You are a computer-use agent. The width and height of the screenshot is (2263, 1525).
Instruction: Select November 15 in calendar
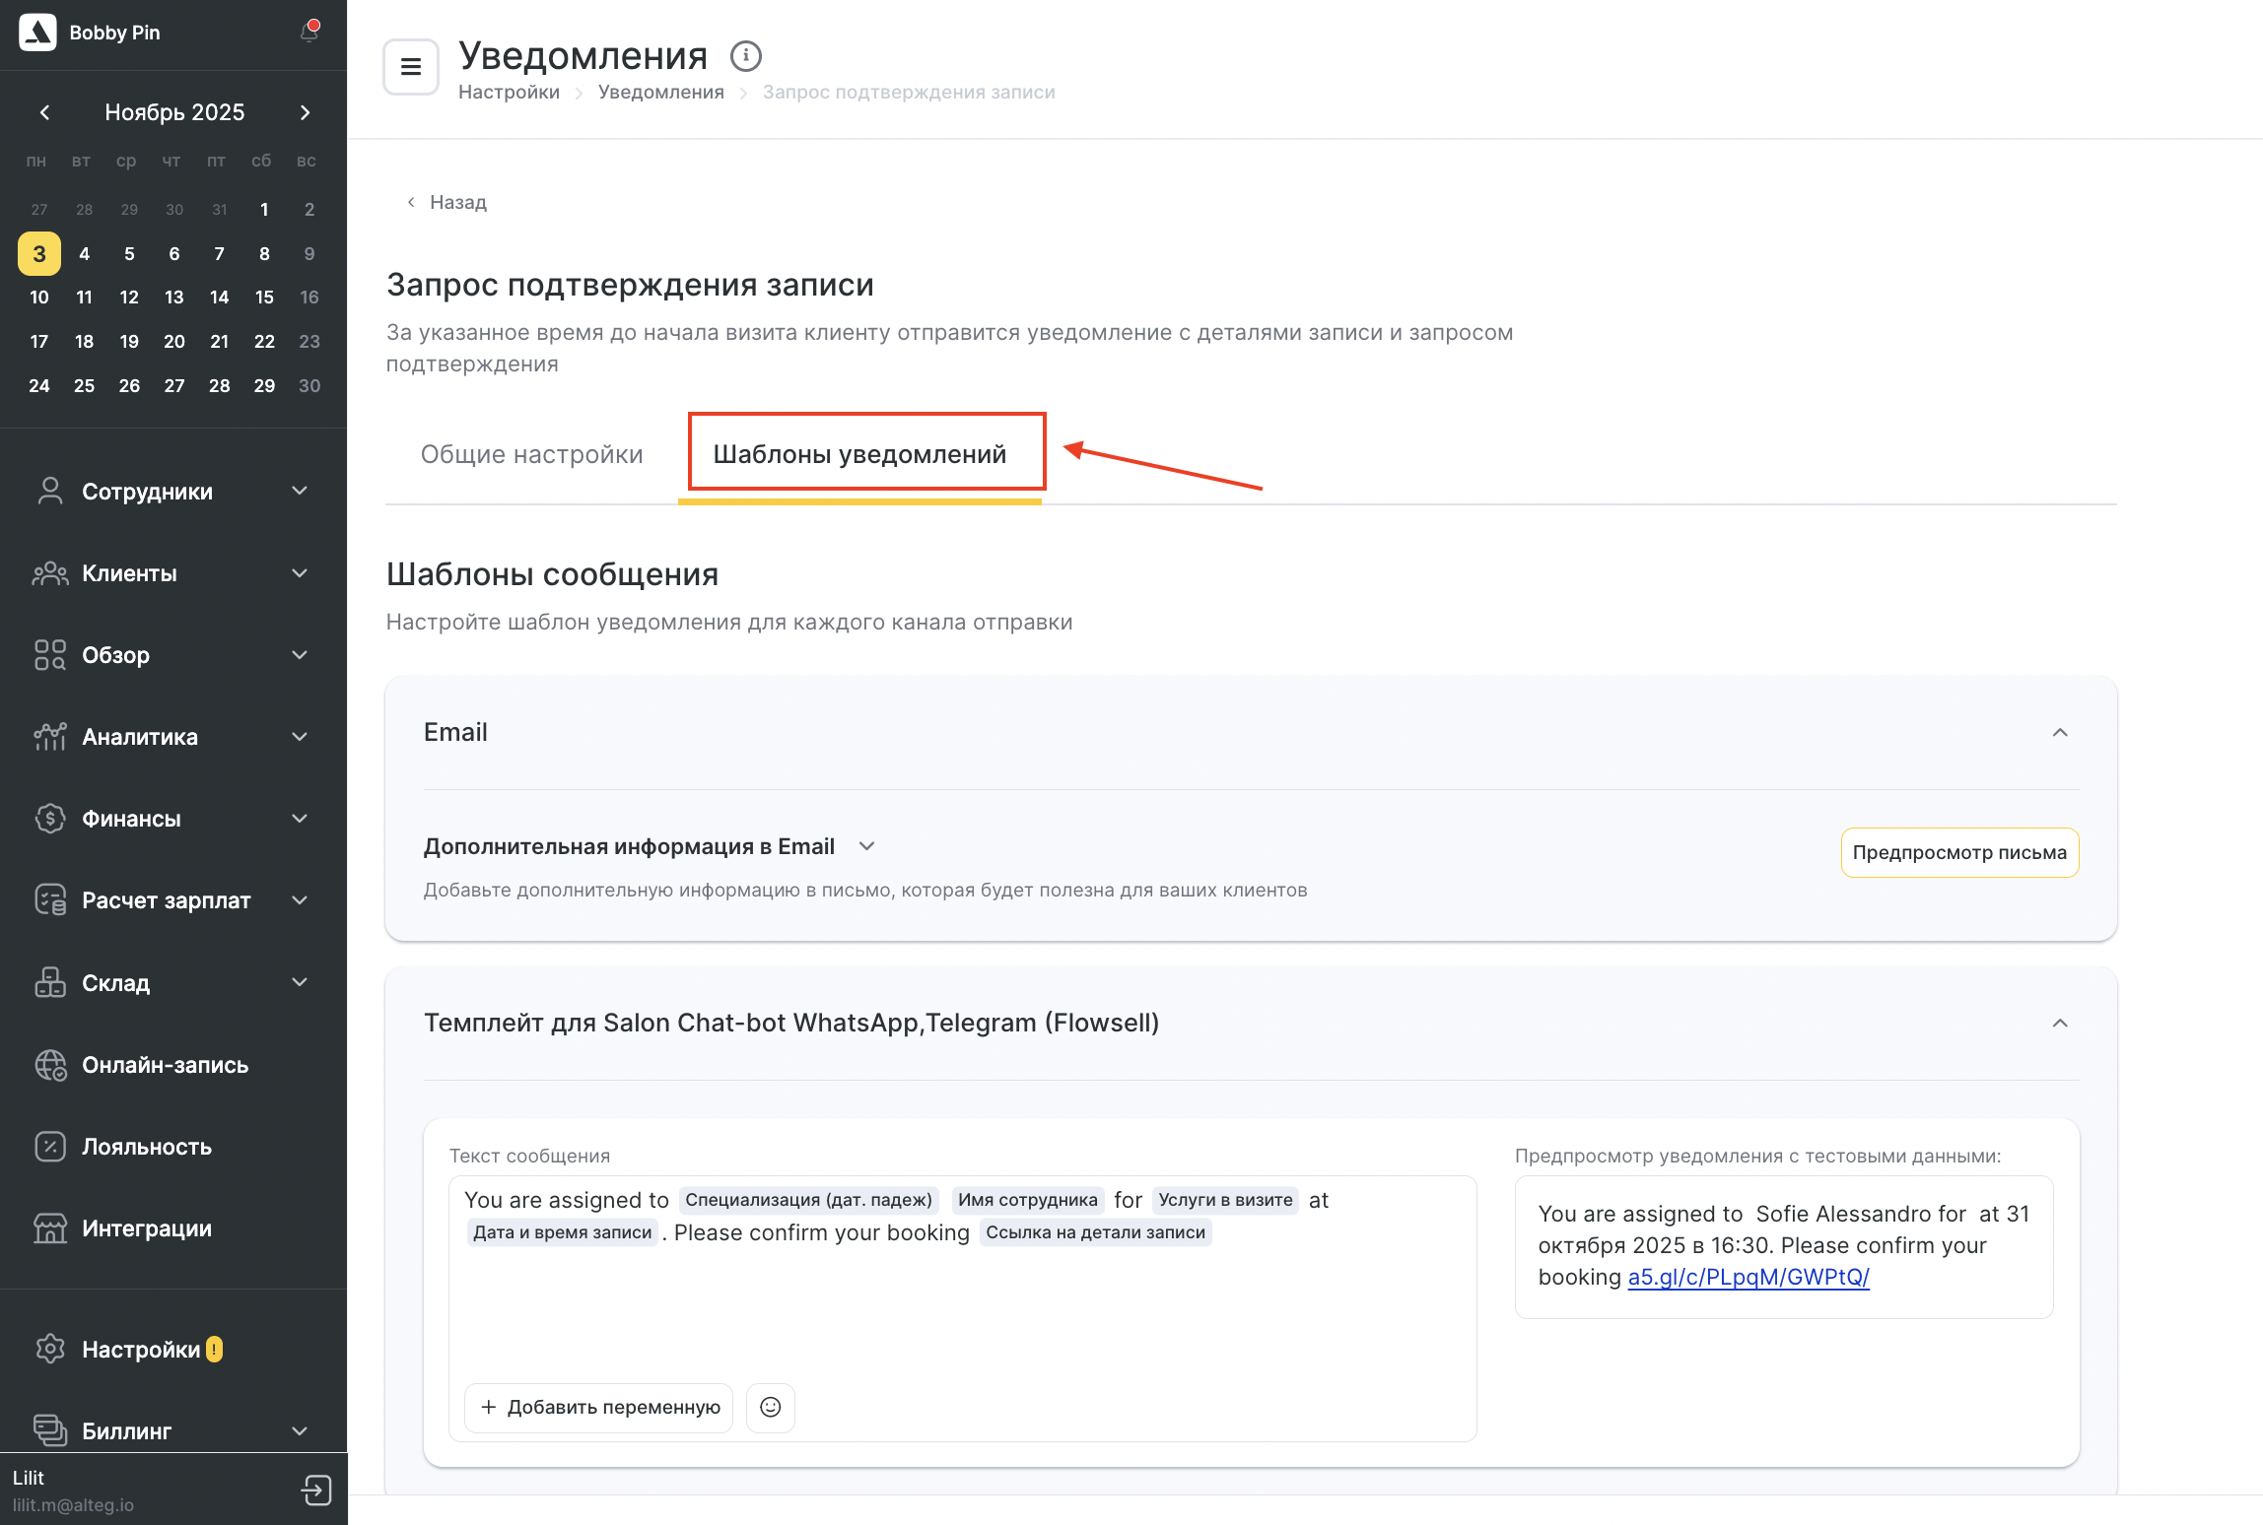[x=264, y=298]
